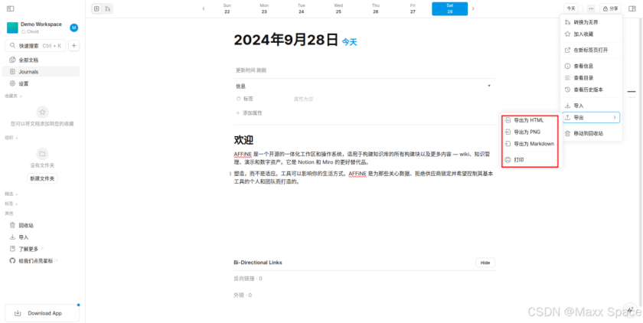Open 了解更多 learn more link
643x323 pixels.
[41, 249]
